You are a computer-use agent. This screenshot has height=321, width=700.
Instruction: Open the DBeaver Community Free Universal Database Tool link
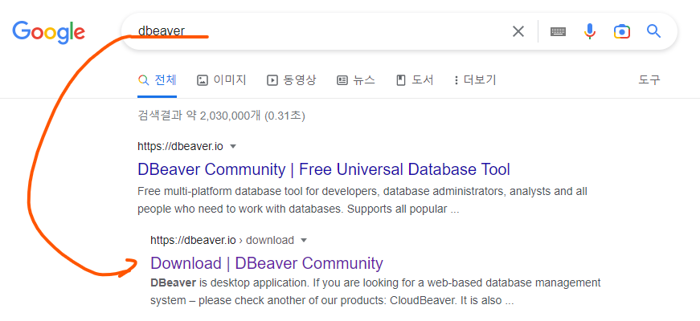(324, 169)
